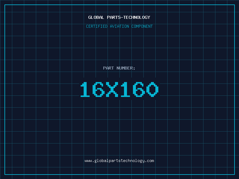Select the word GLOBAL in the heading
The width and height of the screenshot is (239, 179).
tap(96, 17)
